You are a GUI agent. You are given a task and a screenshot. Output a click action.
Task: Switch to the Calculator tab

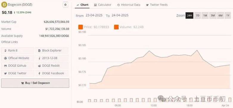tap(103, 5)
